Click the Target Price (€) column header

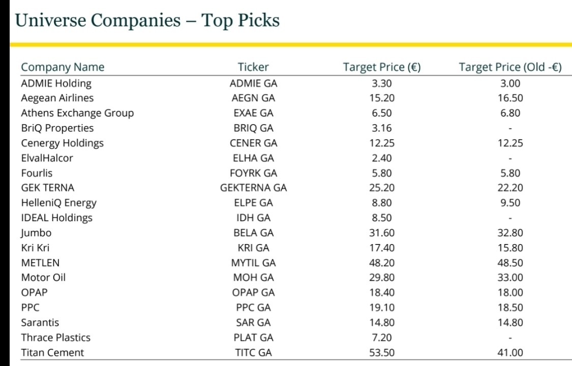point(382,67)
